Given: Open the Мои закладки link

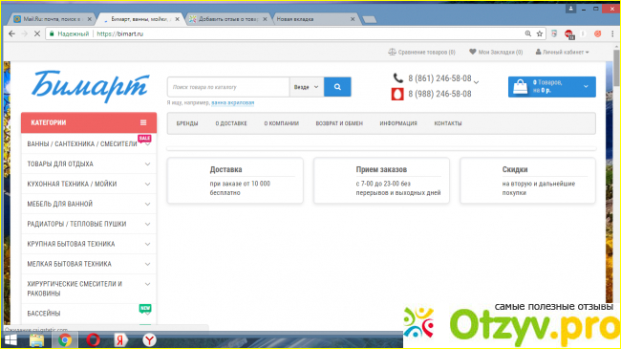Looking at the screenshot, I should click(x=496, y=52).
